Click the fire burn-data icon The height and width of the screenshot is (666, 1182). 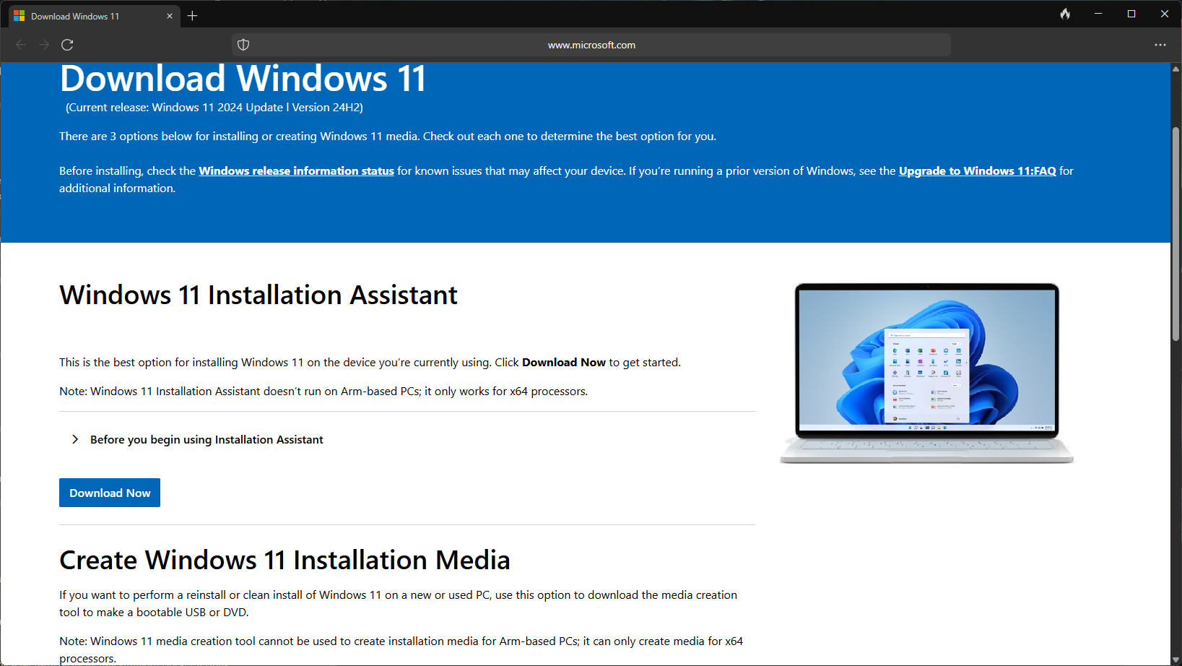1065,14
